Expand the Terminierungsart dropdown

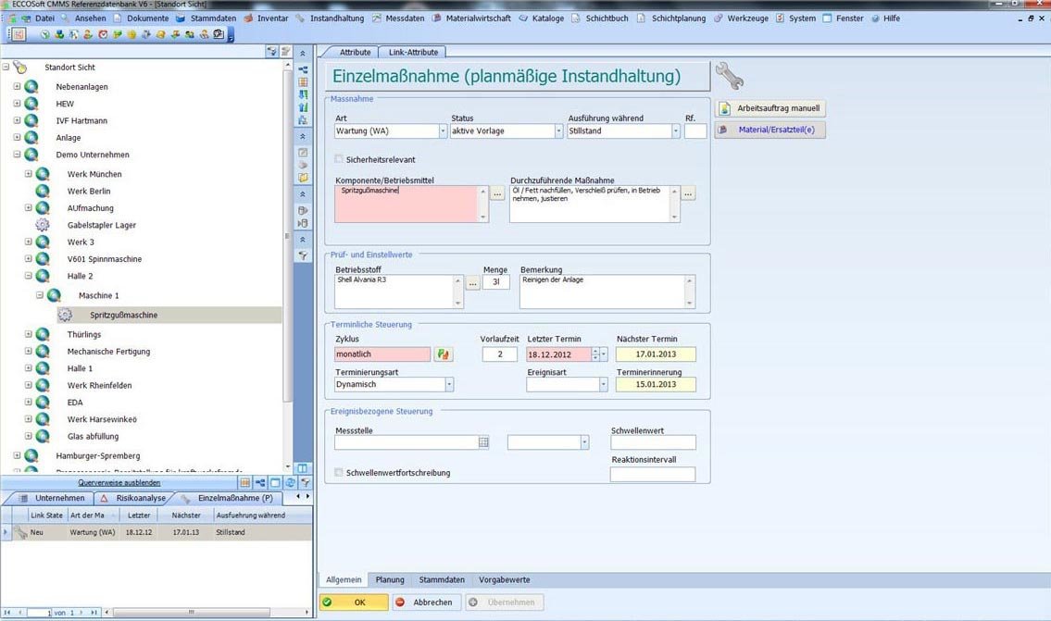tap(449, 384)
